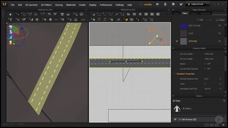This screenshot has width=228, height=128.
Task: Click the pencil edit icon for Particle Distance
Action: point(221,79)
